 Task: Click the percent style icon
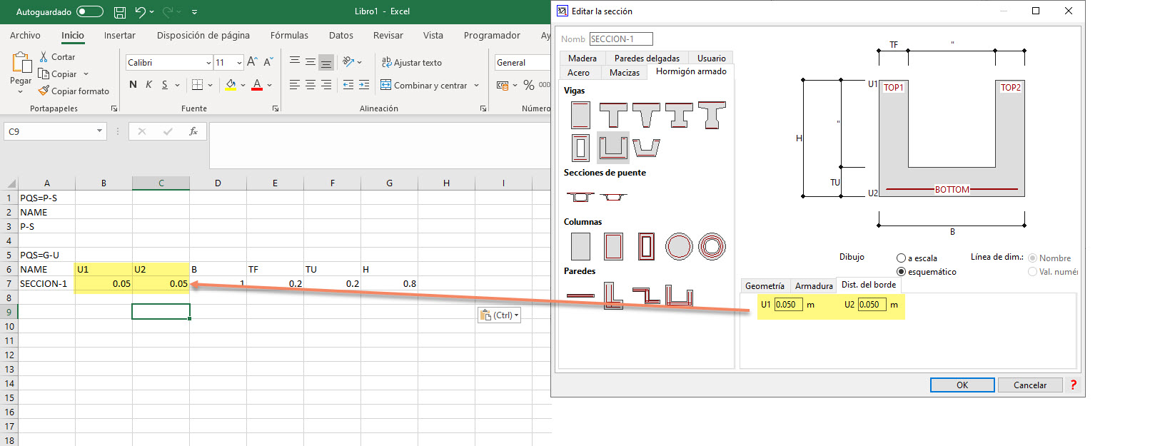coord(529,85)
